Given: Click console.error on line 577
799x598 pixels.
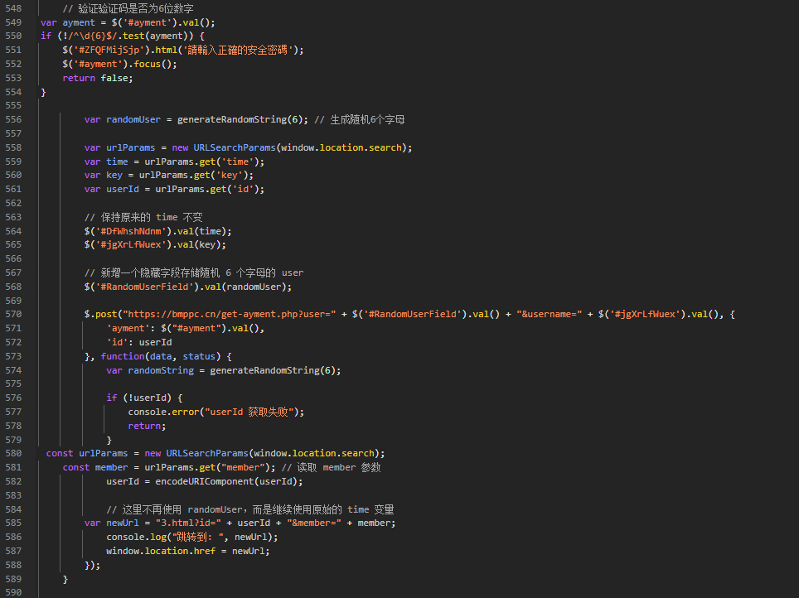Looking at the screenshot, I should [163, 412].
